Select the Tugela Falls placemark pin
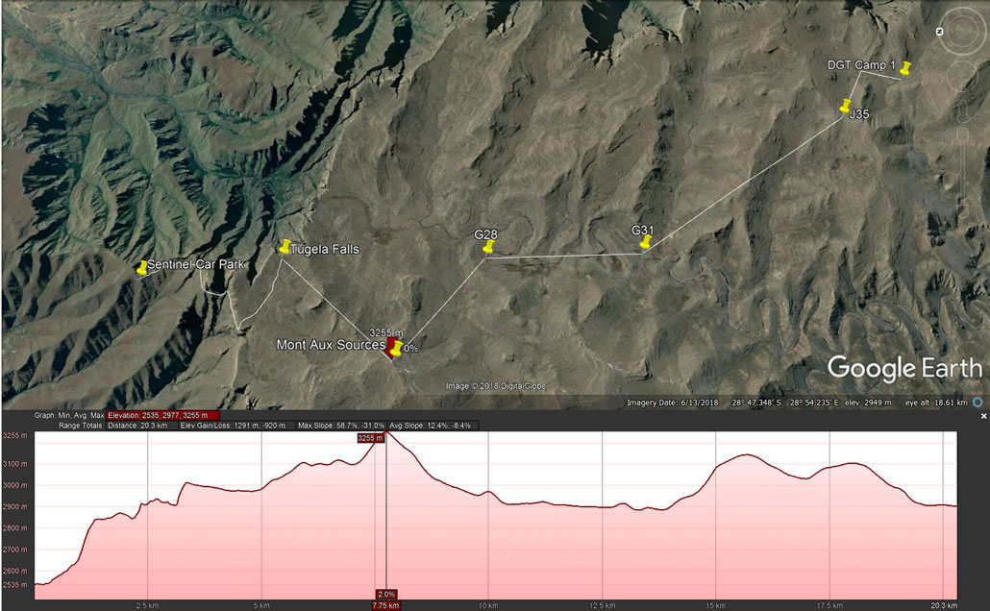Image resolution: width=990 pixels, height=611 pixels. [285, 247]
